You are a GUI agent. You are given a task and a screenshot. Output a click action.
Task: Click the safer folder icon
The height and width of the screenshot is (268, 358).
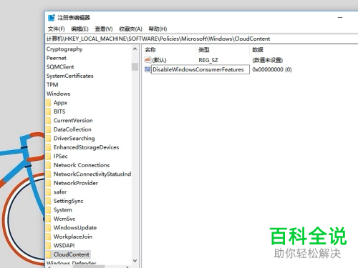[49, 192]
